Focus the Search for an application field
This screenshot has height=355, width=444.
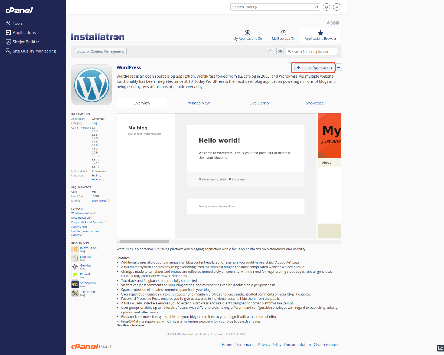312,51
